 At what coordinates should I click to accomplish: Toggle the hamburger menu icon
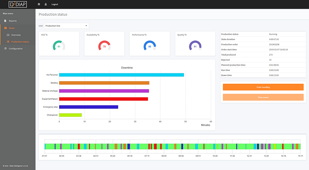39,4
